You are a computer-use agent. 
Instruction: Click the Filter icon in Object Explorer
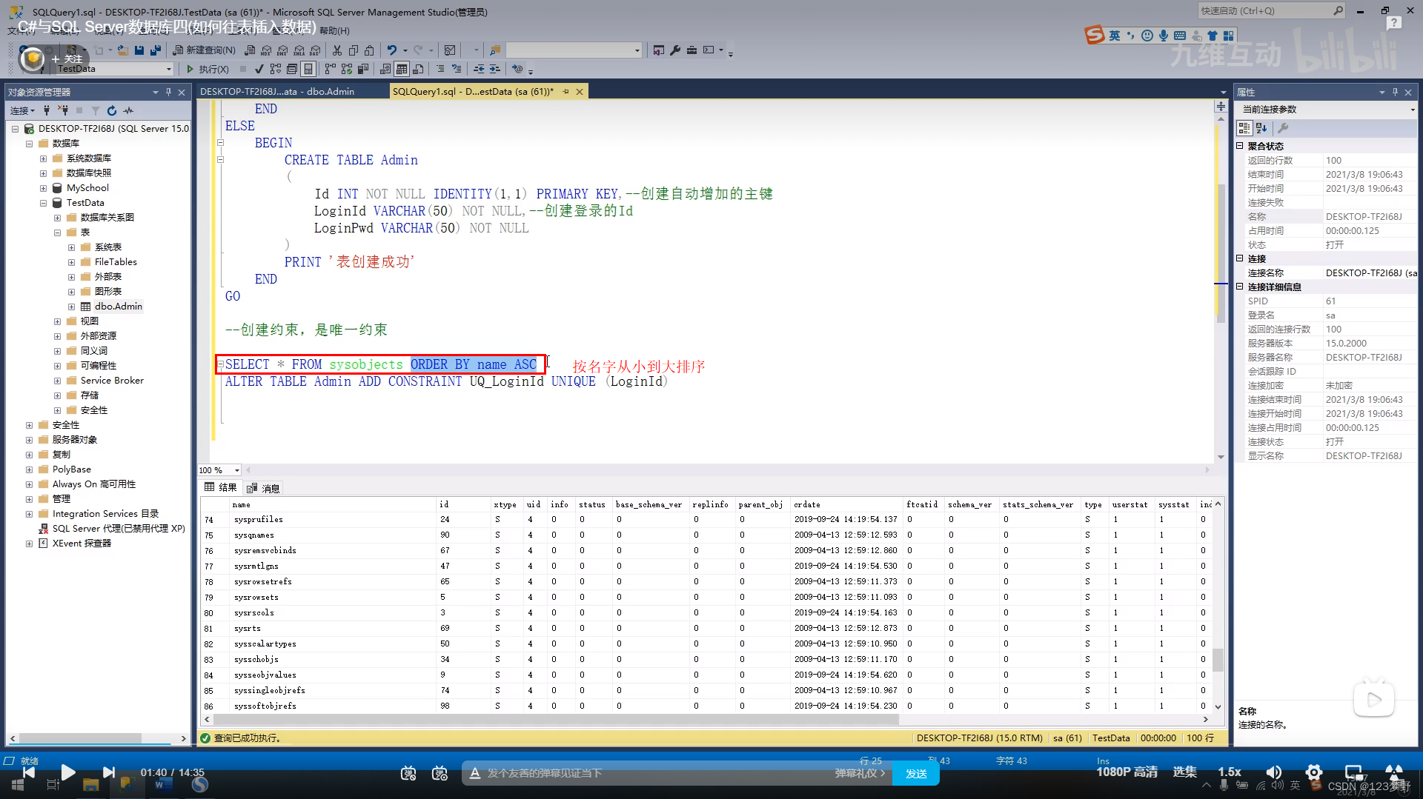click(x=96, y=110)
